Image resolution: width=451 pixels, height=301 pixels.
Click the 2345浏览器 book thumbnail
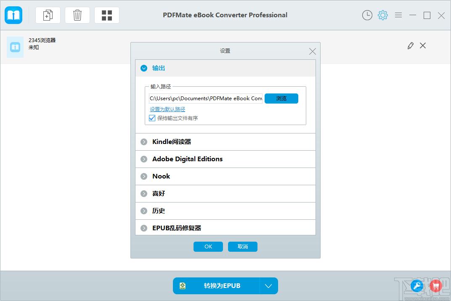[x=15, y=47]
